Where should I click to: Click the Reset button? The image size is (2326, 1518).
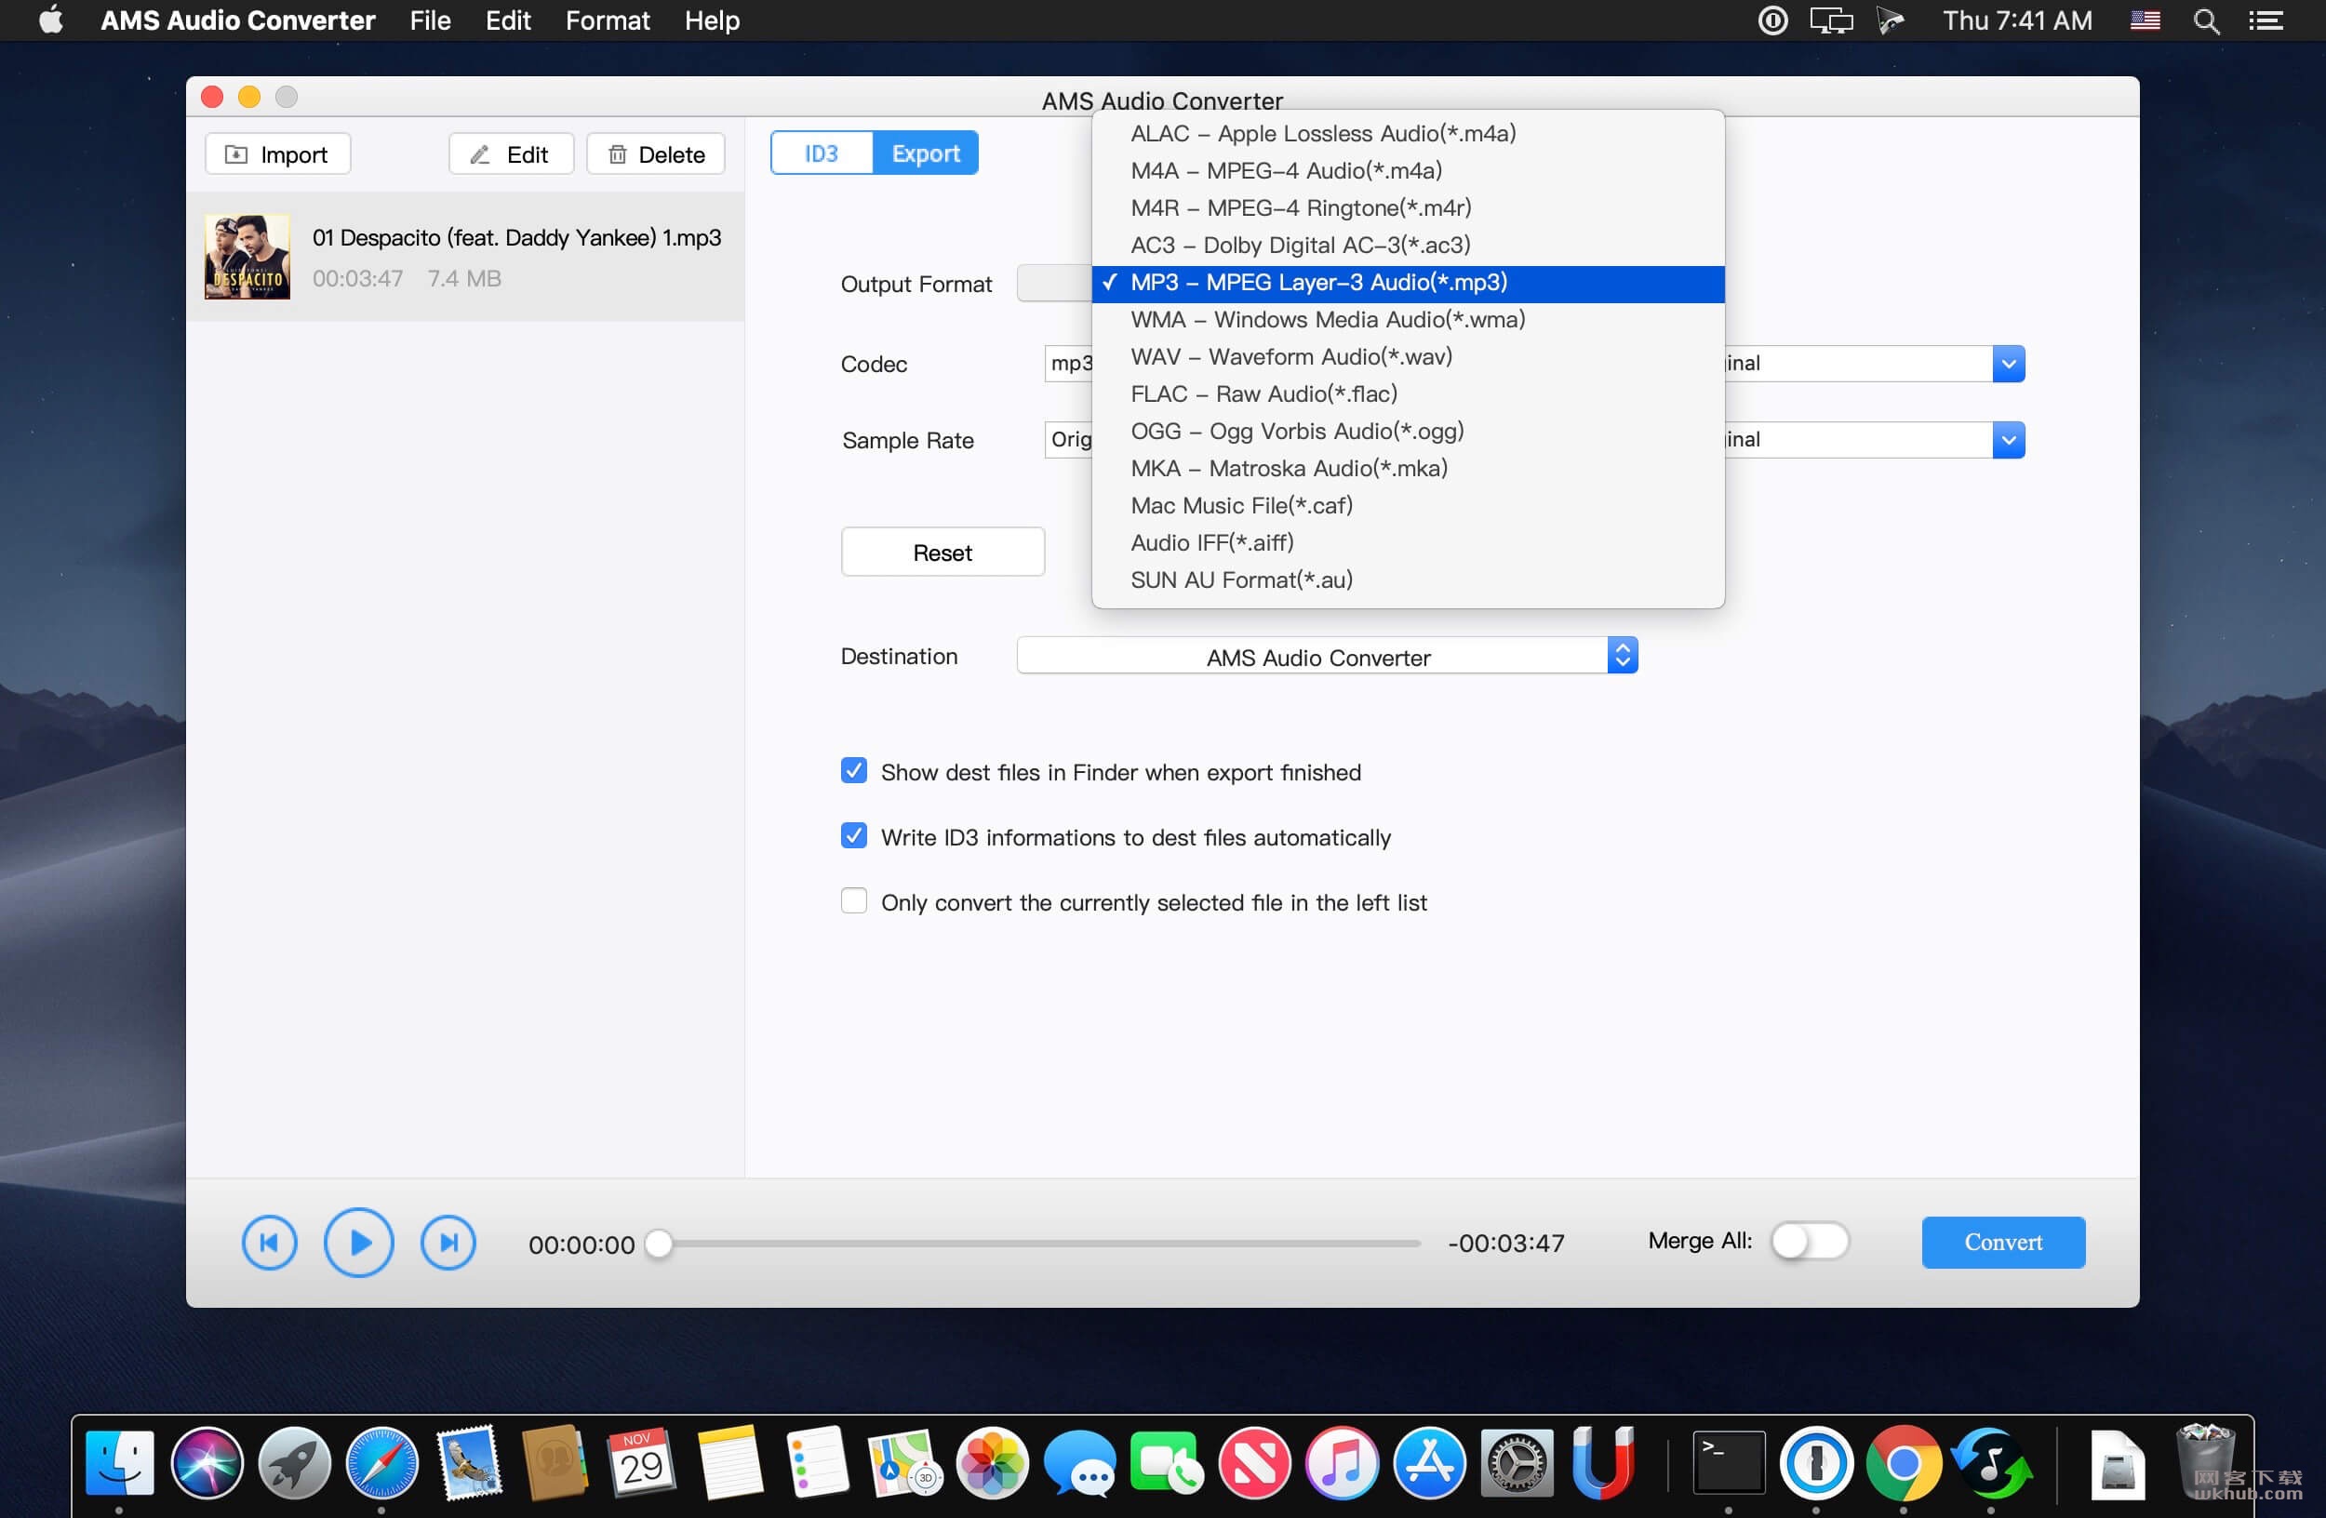pos(942,553)
